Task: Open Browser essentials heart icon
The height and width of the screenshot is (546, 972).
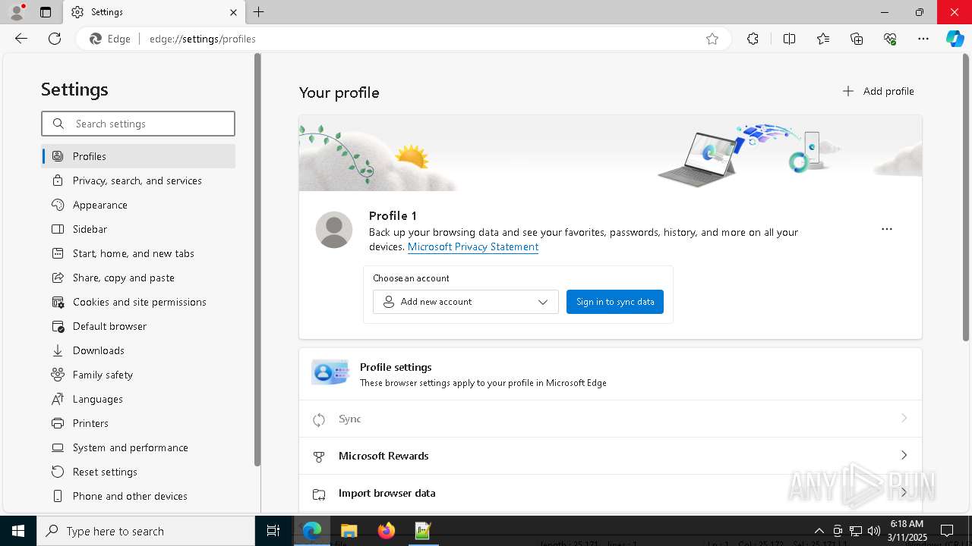Action: pos(890,39)
